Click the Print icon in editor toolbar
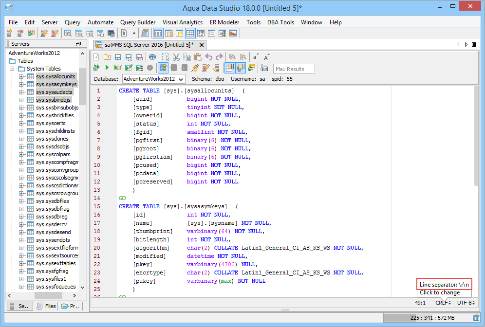Image resolution: width=485 pixels, height=327 pixels. tap(152, 57)
